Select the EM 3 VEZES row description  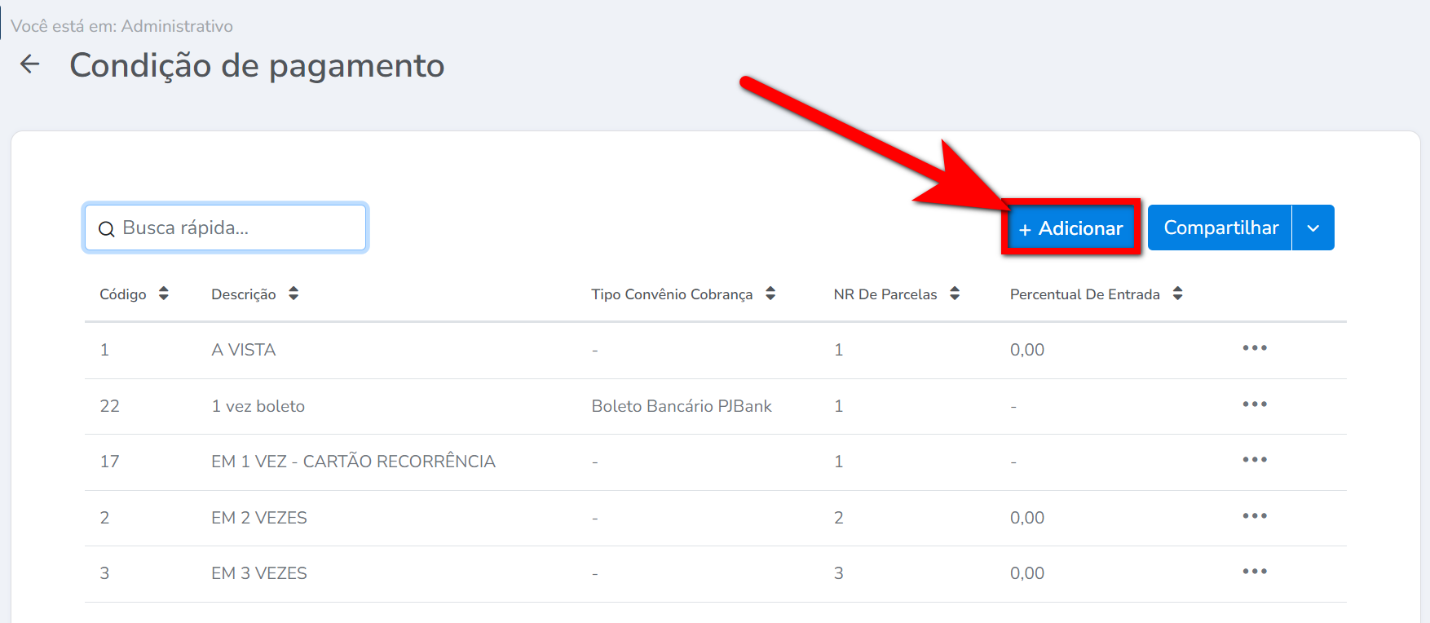tap(259, 573)
